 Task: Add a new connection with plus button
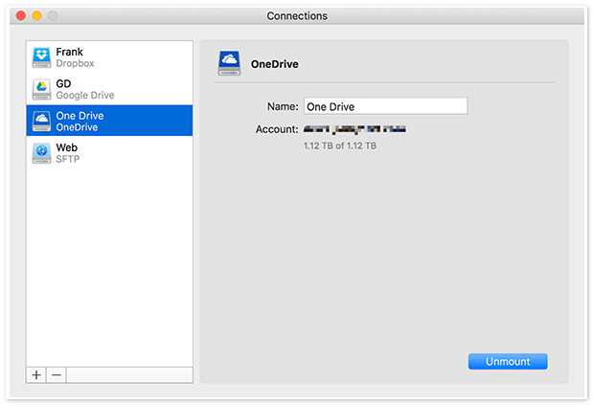click(36, 375)
